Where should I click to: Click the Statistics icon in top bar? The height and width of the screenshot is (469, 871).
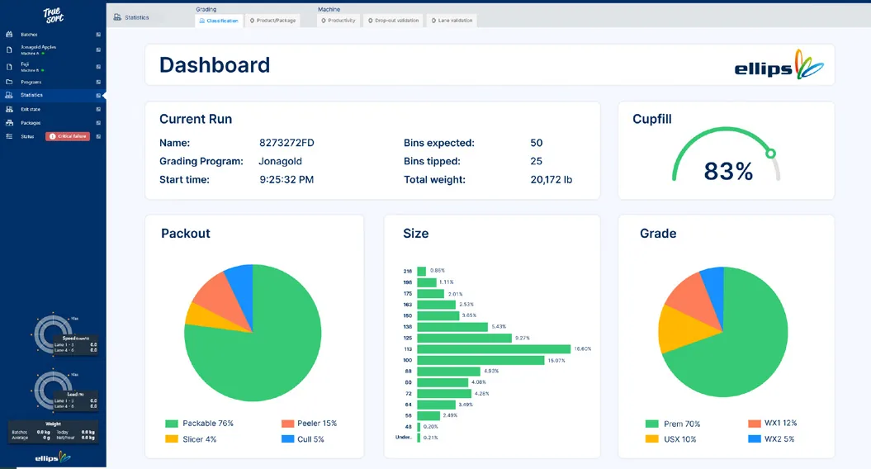(x=117, y=17)
